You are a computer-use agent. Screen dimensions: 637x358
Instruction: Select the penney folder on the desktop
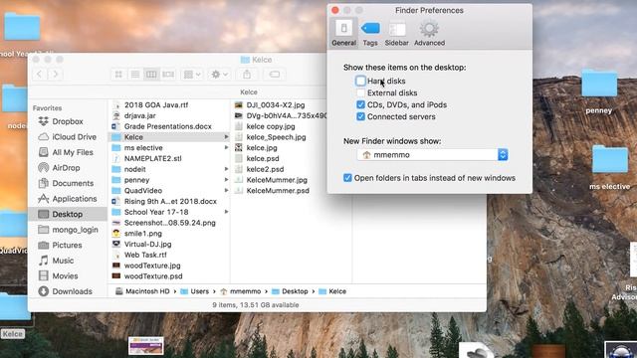[599, 91]
